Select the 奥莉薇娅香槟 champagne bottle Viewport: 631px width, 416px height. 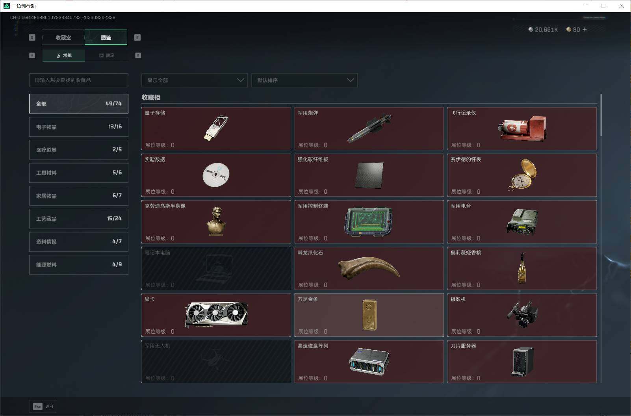point(522,268)
